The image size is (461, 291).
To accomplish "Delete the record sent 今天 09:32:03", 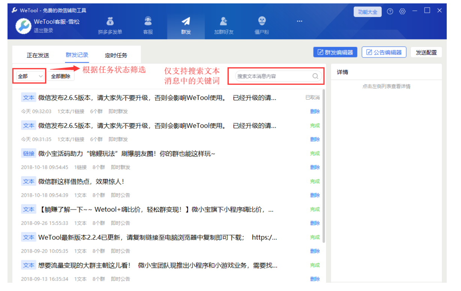I will tap(315, 112).
